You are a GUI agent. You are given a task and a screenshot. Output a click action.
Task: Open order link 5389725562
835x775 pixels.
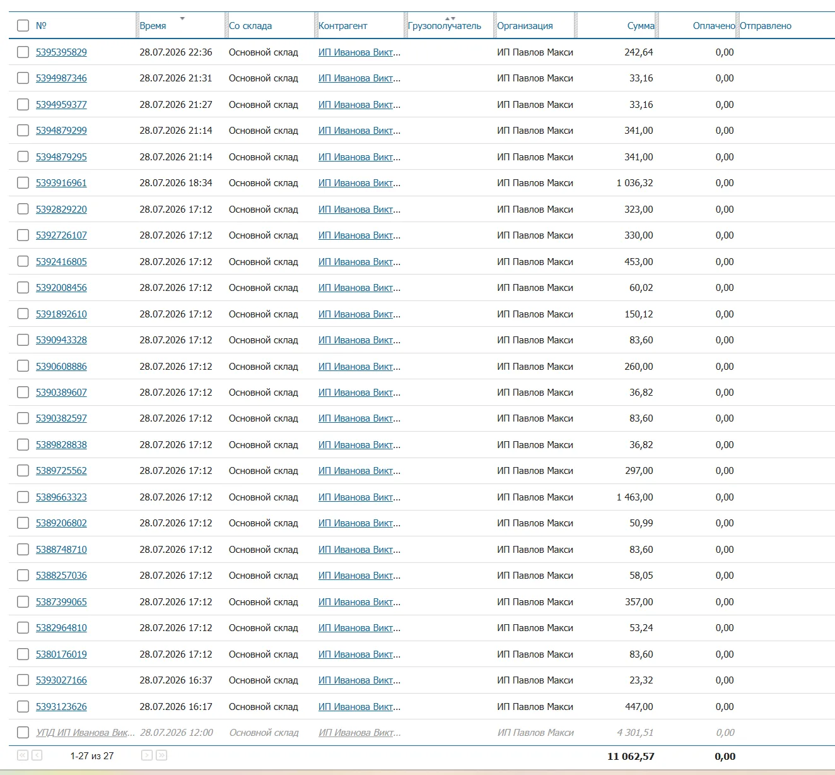(61, 471)
